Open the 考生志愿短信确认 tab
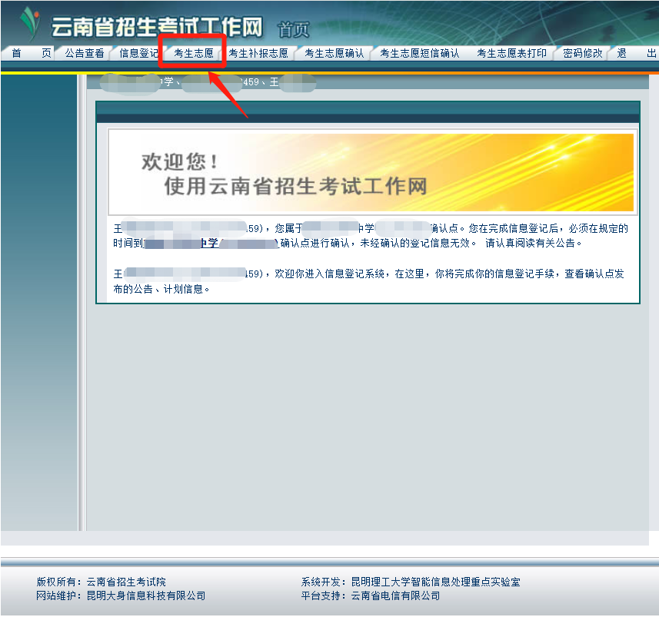659x617 pixels. click(x=419, y=53)
